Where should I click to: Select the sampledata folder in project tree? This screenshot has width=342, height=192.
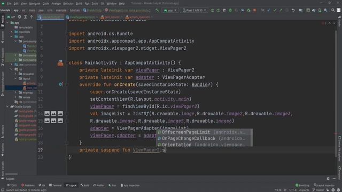click(24, 27)
